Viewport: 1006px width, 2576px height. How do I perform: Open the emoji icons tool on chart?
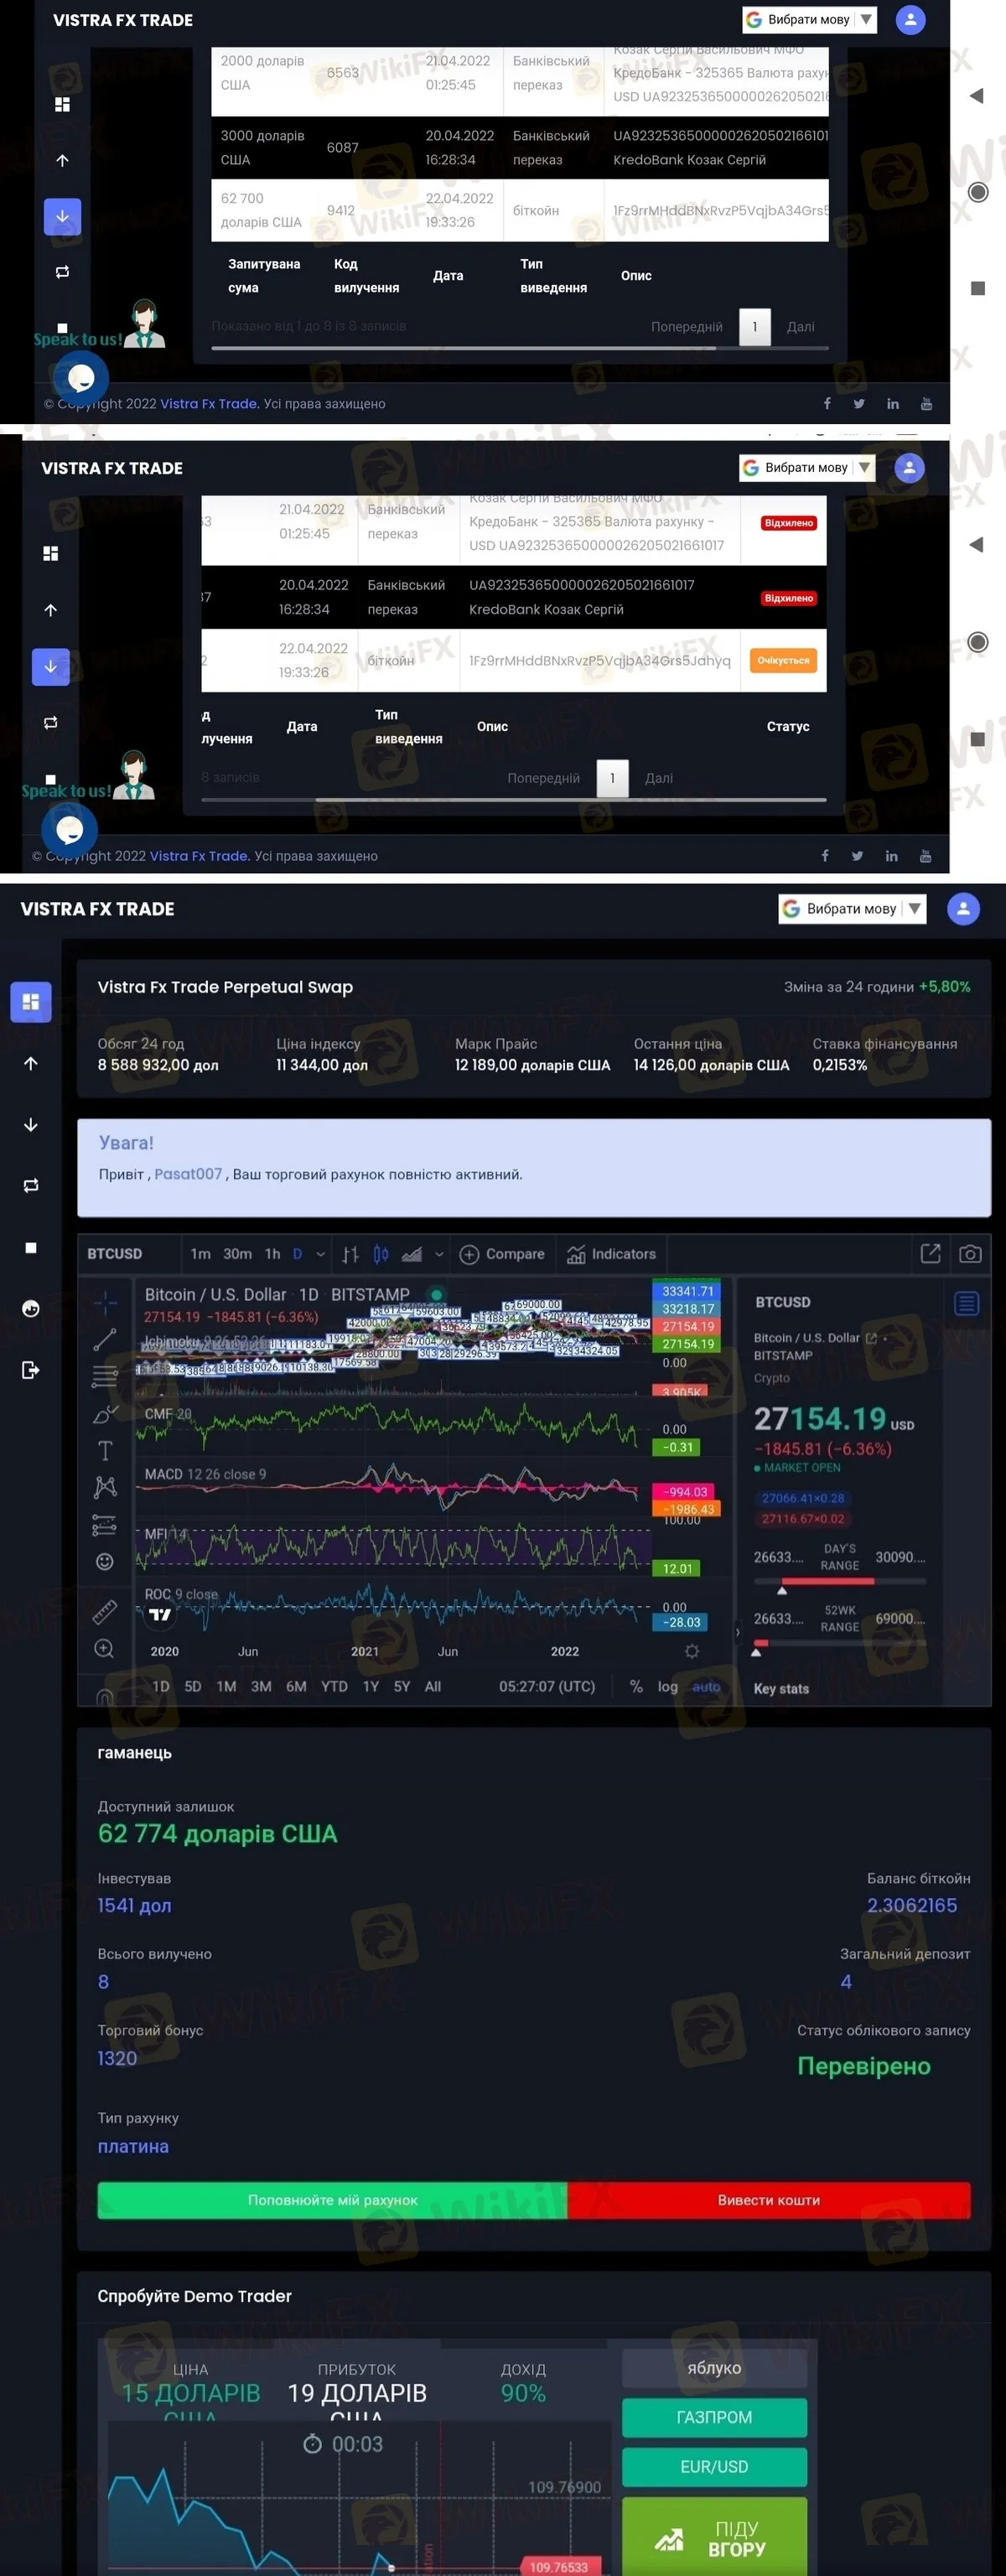click(105, 1561)
